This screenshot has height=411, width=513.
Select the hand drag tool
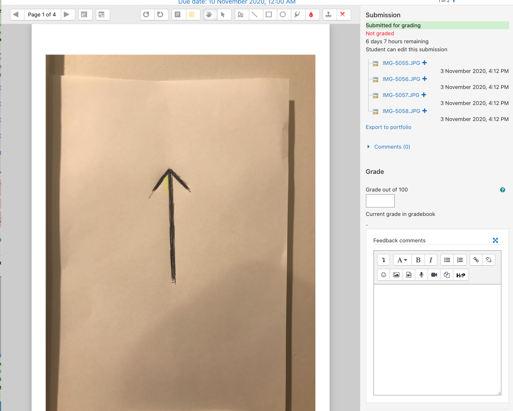[209, 14]
